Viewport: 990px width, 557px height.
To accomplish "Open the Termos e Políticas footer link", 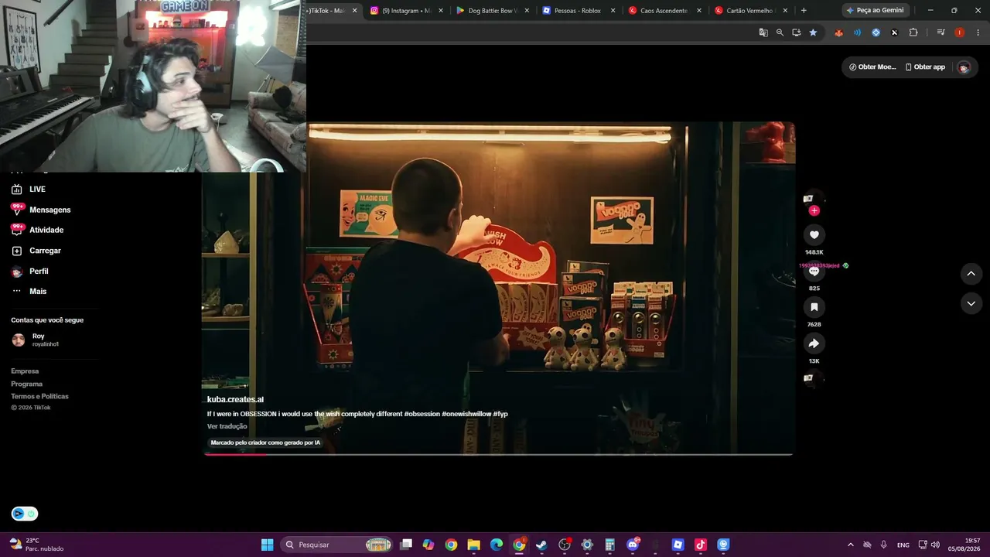I will point(39,396).
